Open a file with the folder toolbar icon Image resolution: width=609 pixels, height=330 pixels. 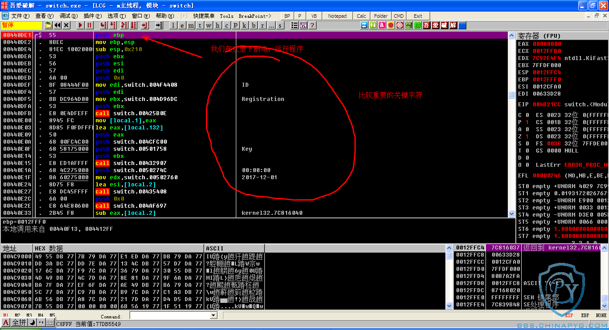[48, 25]
